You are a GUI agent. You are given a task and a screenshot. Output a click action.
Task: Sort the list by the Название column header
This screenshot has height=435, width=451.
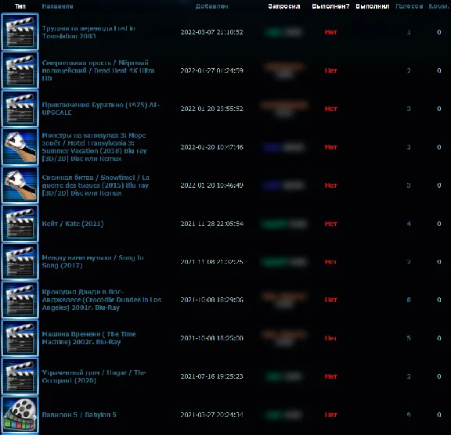[57, 6]
